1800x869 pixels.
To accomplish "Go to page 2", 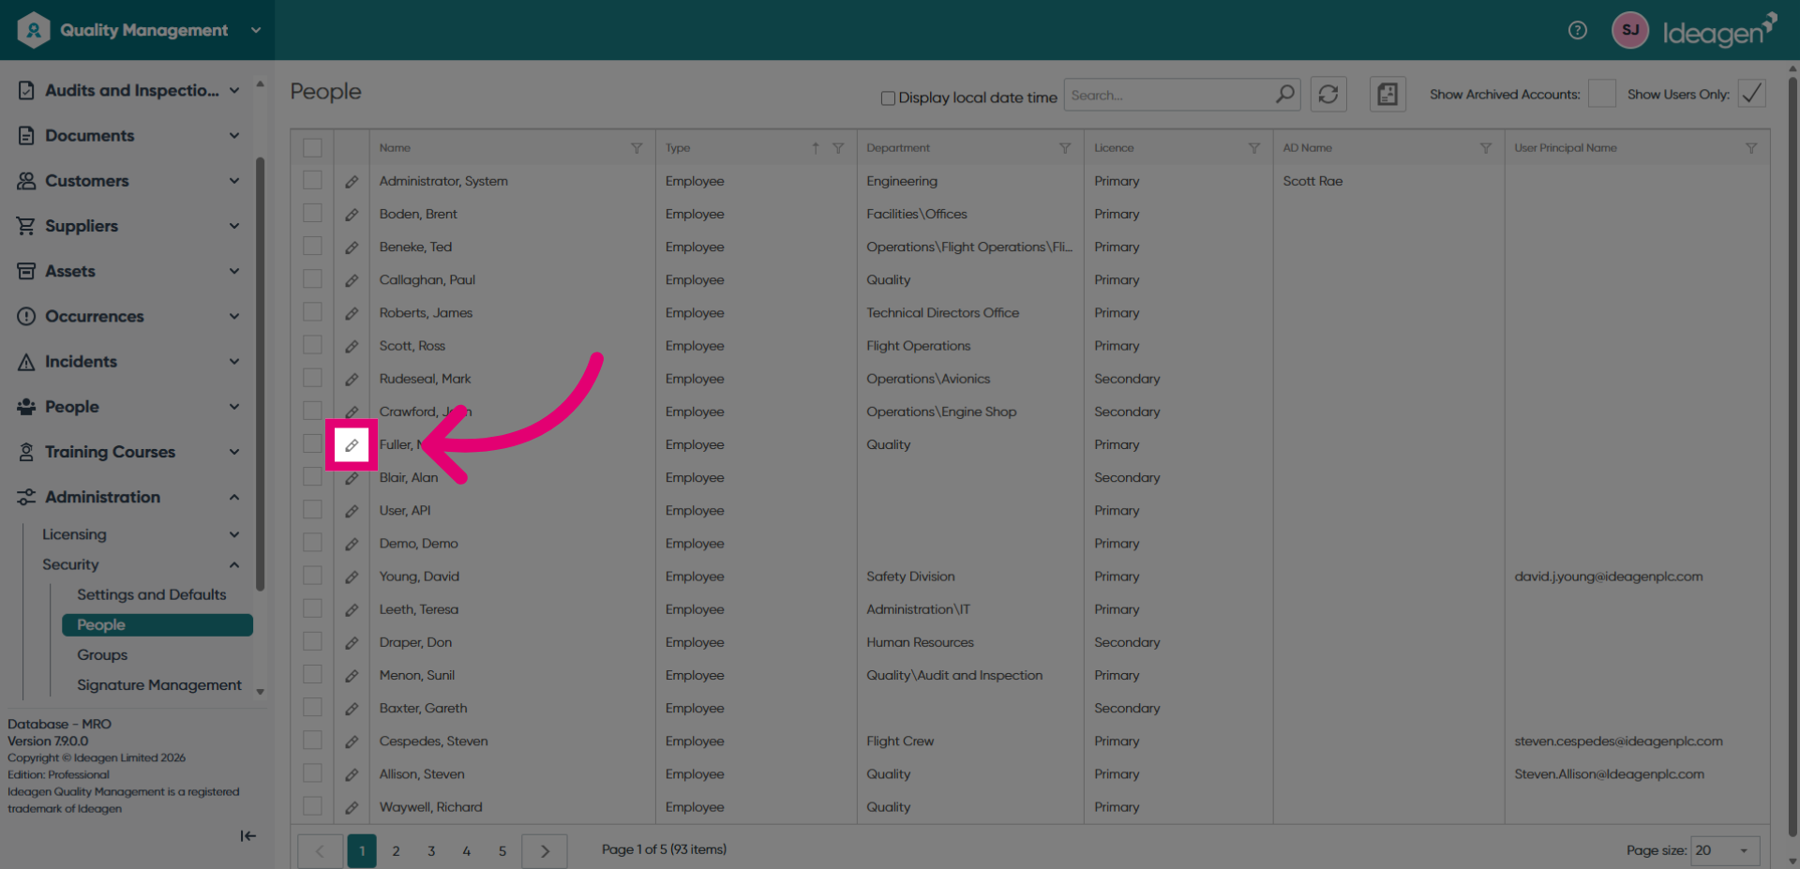I will 396,851.
